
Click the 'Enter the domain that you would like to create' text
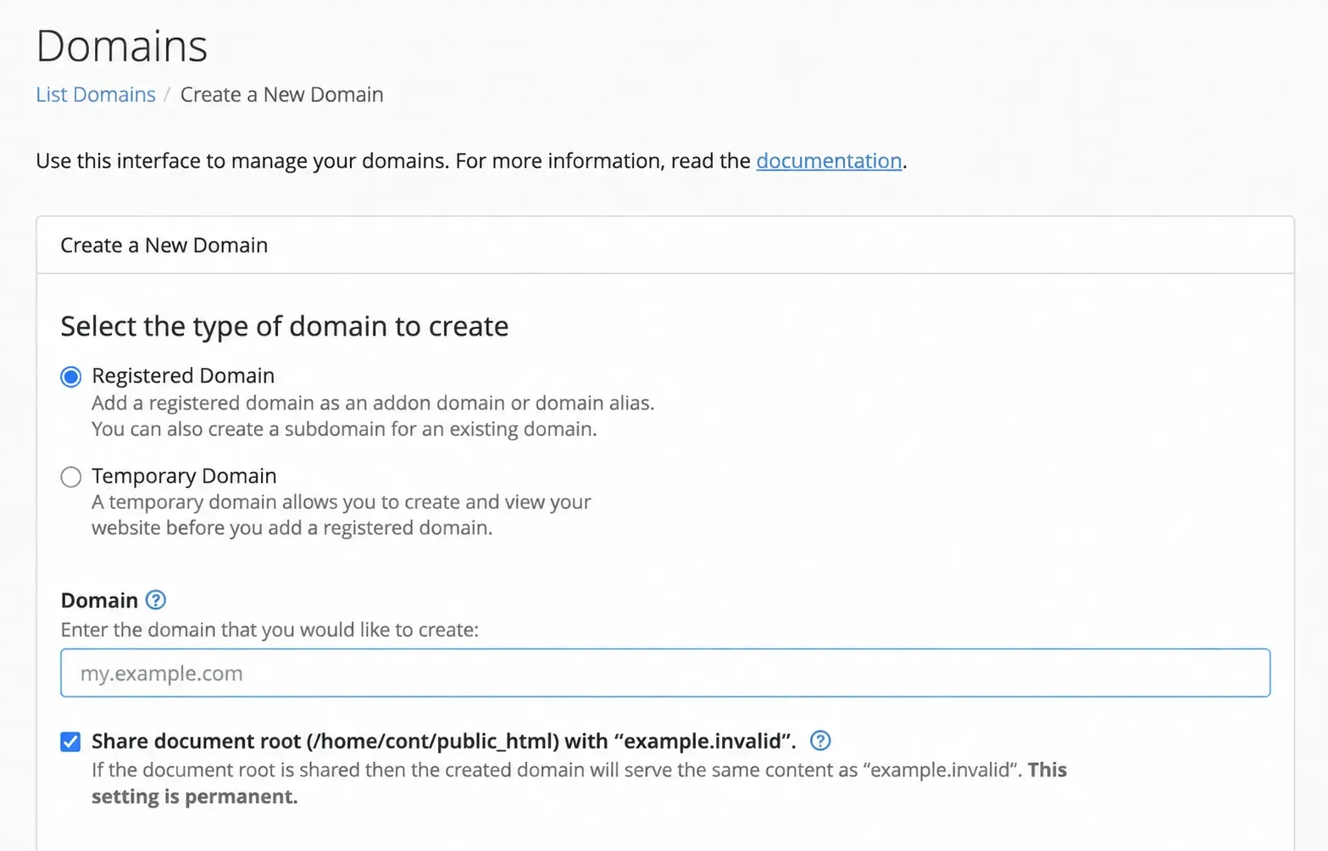point(269,630)
